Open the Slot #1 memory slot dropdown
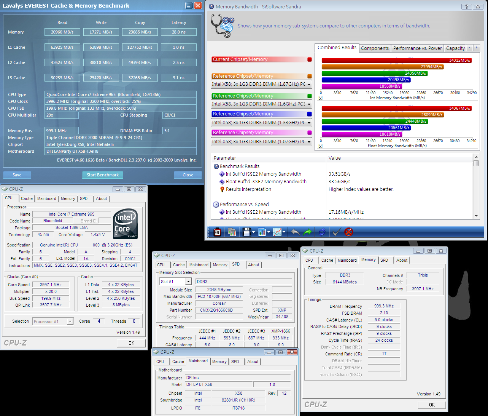The width and height of the screenshot is (488, 416). 188,282
